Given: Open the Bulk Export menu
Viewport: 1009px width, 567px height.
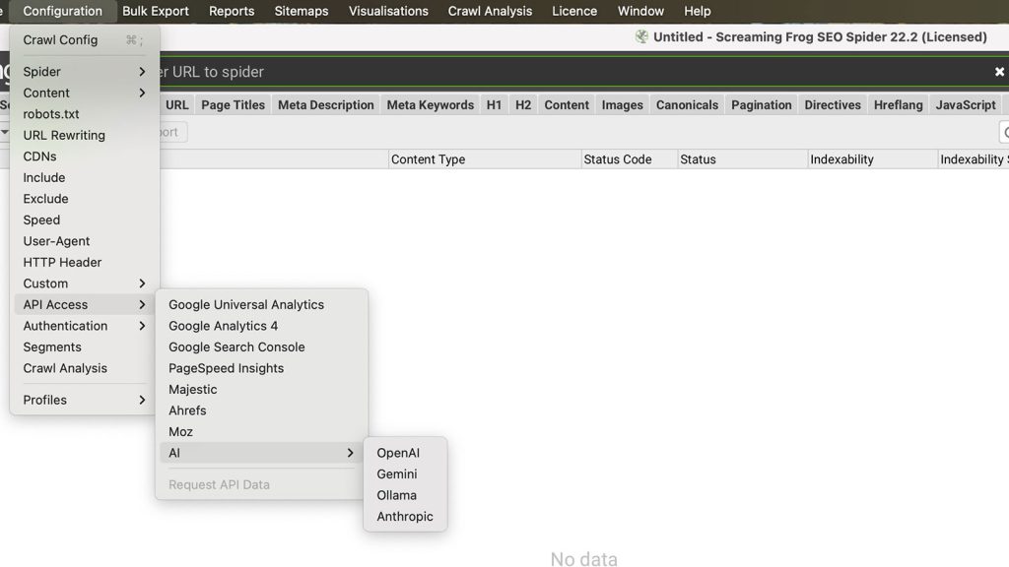Looking at the screenshot, I should [156, 11].
